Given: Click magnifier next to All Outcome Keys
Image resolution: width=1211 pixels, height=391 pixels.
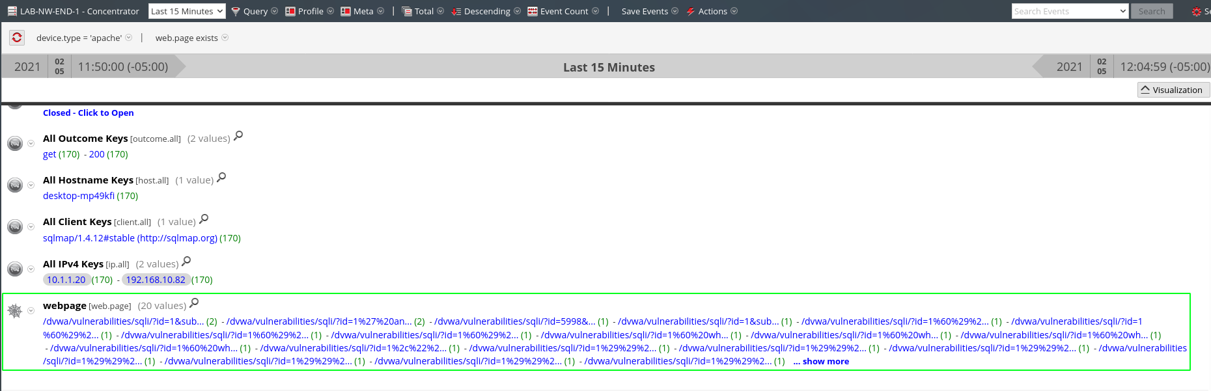Looking at the screenshot, I should click(x=238, y=136).
